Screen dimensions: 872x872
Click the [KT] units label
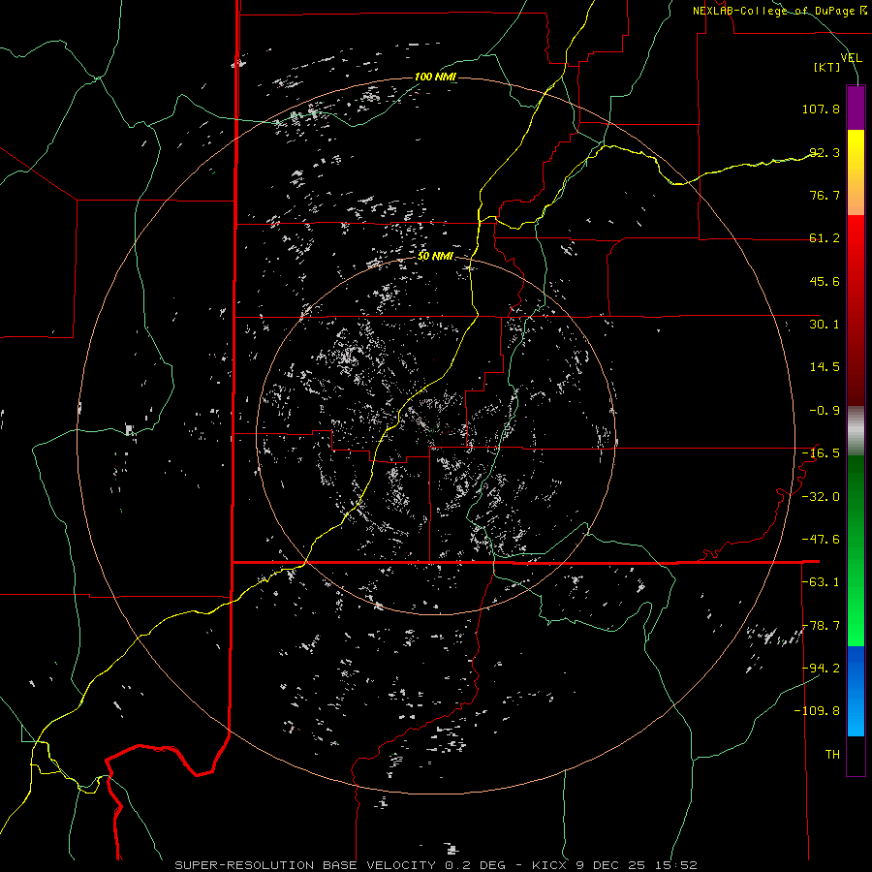point(827,67)
